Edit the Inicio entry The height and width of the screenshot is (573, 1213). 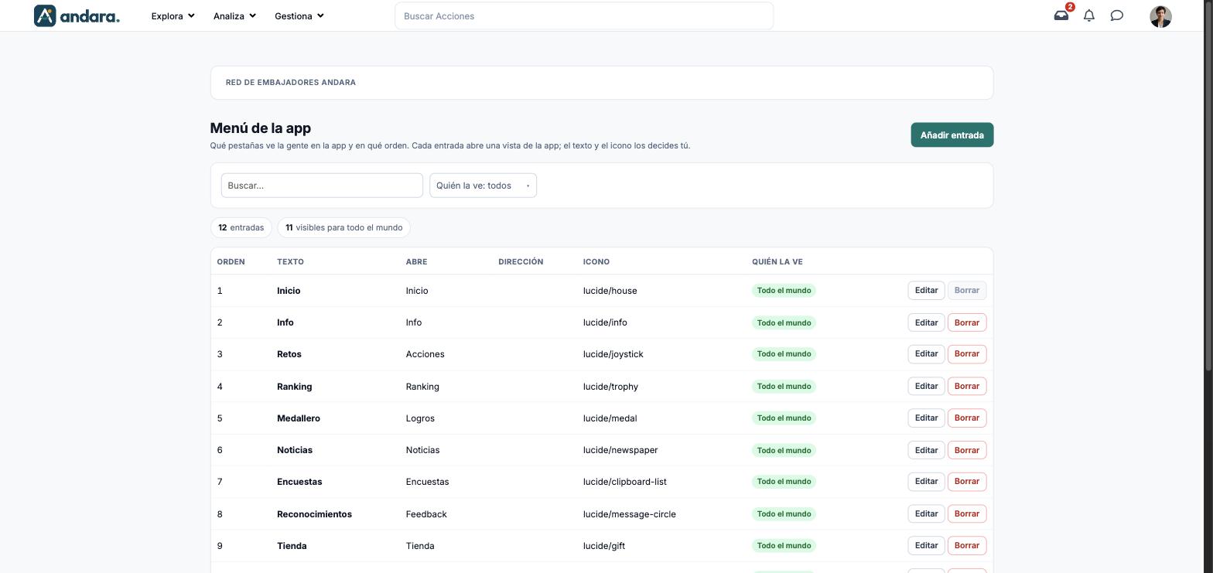pos(926,291)
